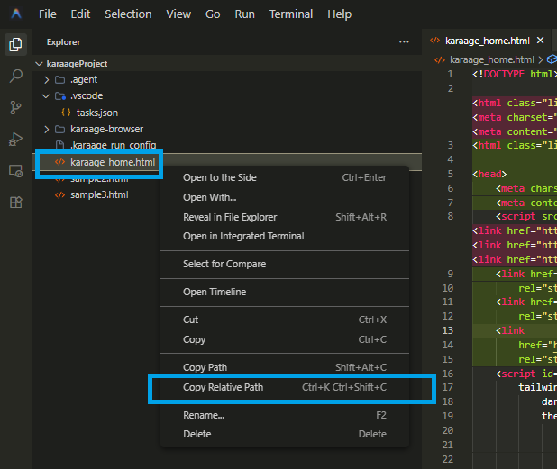Click the Explorer more actions ellipsis
Image resolution: width=557 pixels, height=469 pixels.
[x=404, y=42]
